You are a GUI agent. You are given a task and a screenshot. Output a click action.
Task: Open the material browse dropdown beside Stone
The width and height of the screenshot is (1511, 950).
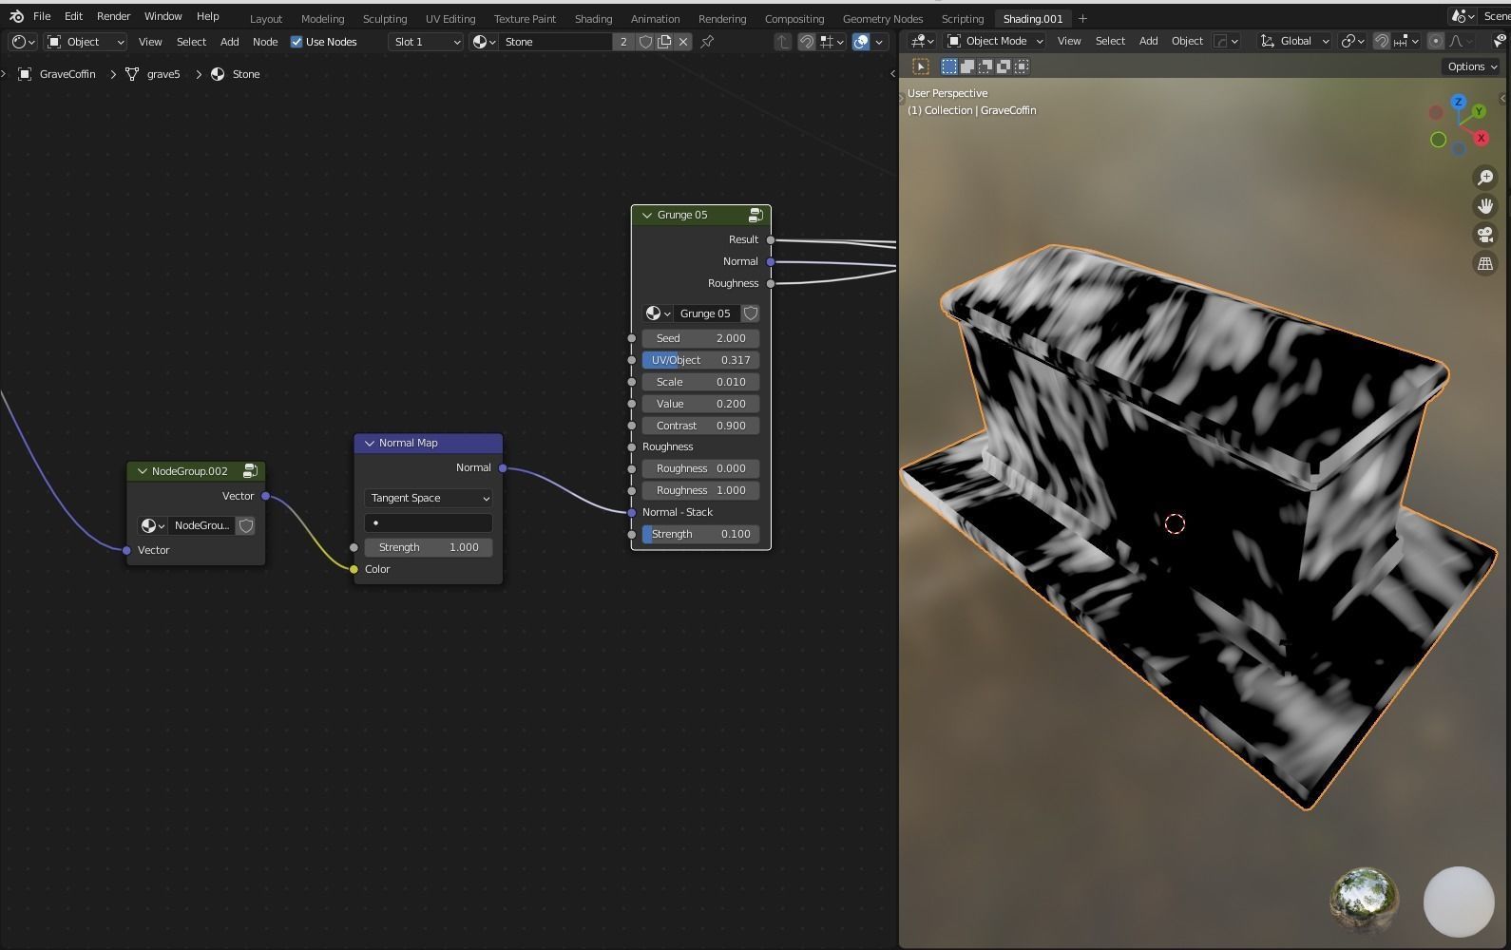[484, 42]
